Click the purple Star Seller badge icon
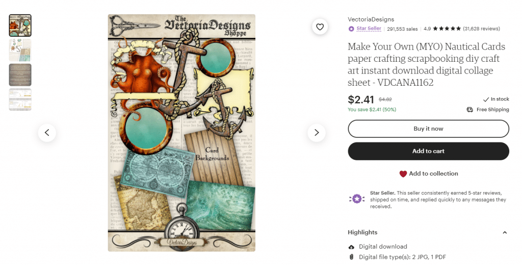Image resolution: width=522 pixels, height=265 pixels. tap(351, 29)
